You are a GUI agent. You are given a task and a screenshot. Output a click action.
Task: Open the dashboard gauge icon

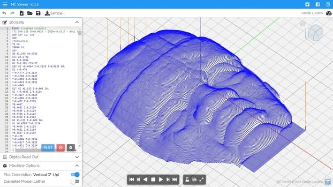coord(328,13)
